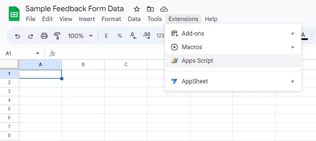Open the Help menu
Viewport: 316px width, 141px height.
coord(211,19)
